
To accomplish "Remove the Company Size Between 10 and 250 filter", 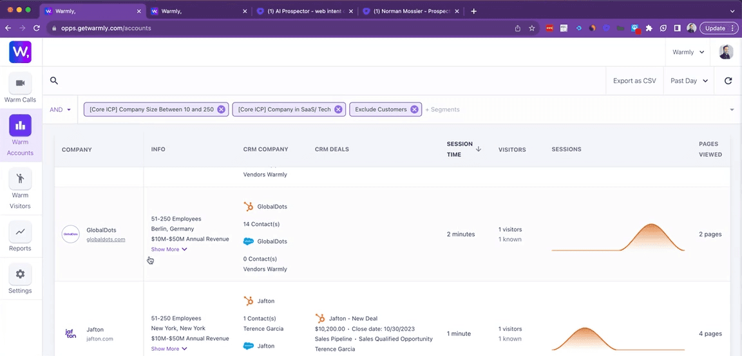I will pyautogui.click(x=221, y=109).
